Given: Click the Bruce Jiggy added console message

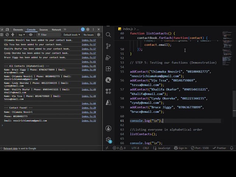Looking at the screenshot, I should pyautogui.click(x=35, y=58).
